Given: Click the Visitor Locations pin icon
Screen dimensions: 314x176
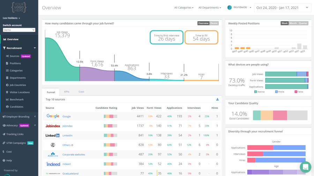Looking at the screenshot, I should 7,92.
